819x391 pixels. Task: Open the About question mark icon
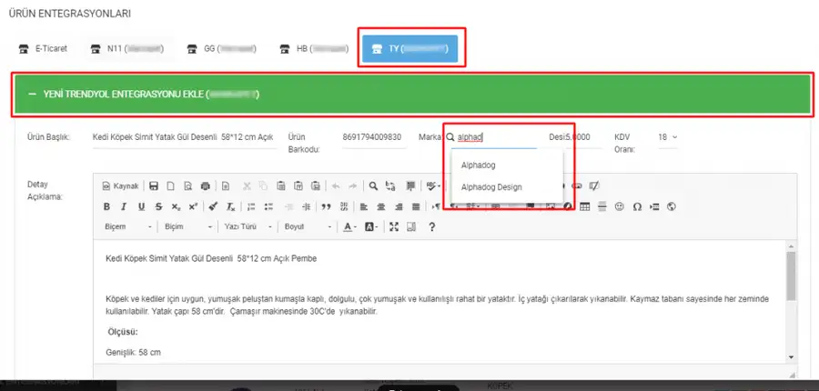[x=432, y=227]
